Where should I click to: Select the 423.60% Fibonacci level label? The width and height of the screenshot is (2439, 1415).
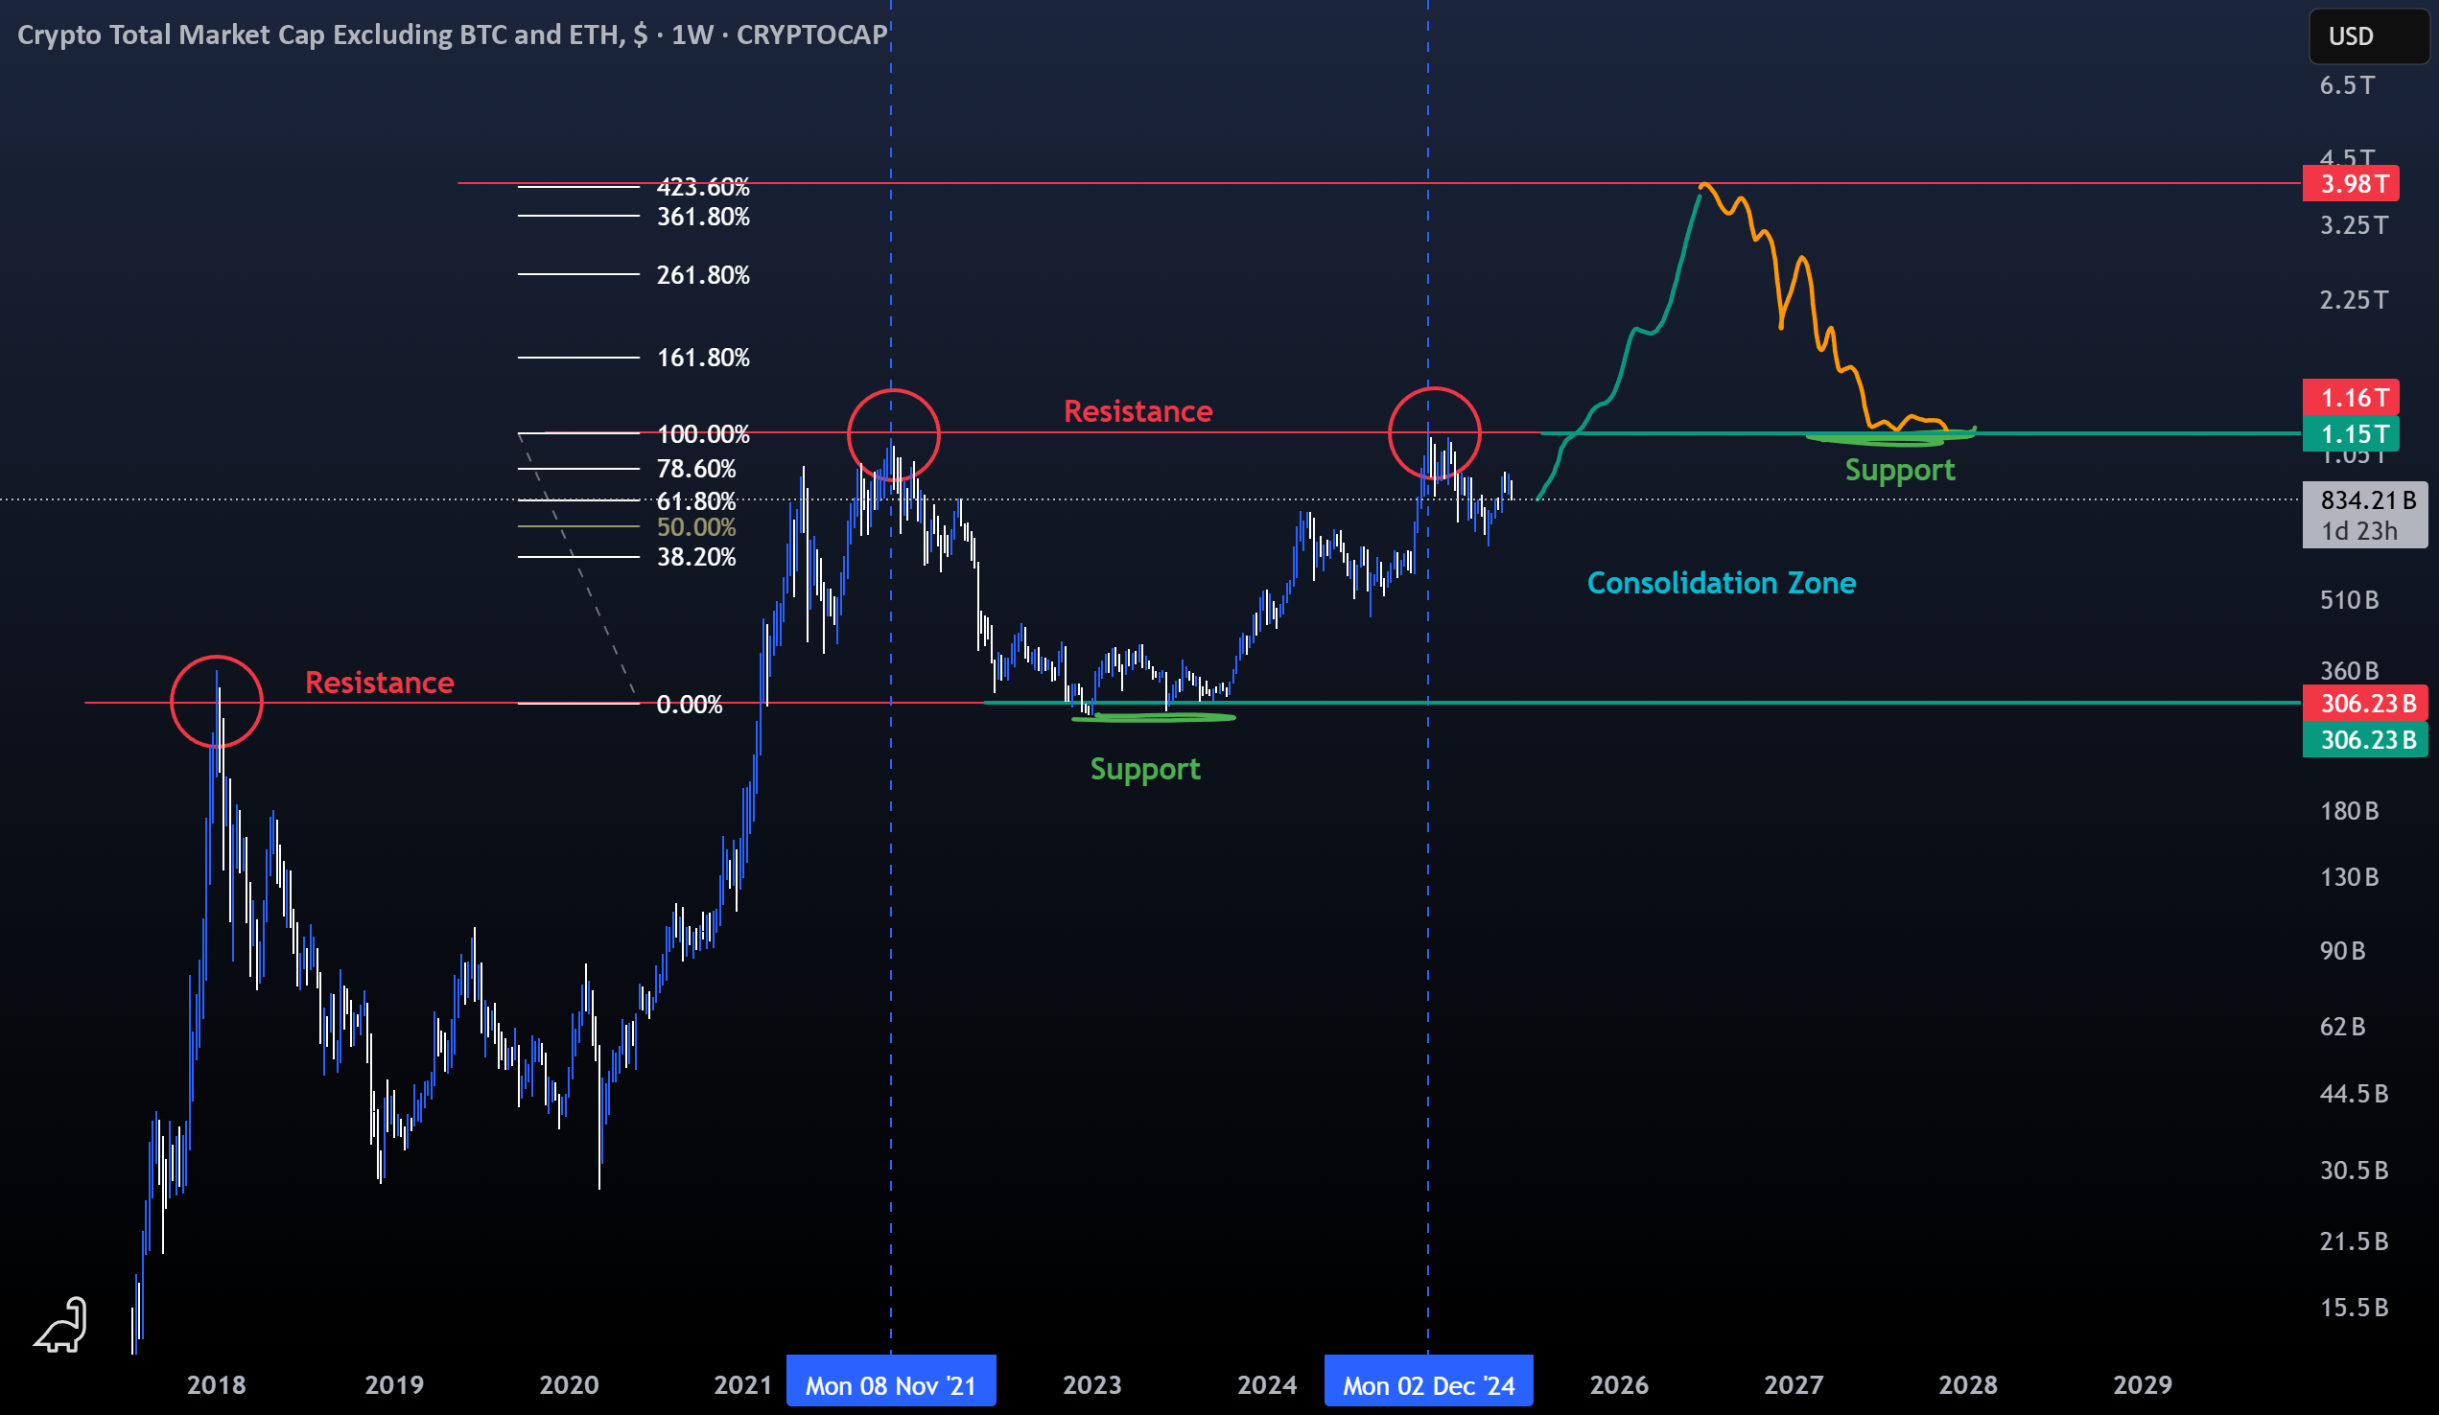click(703, 186)
